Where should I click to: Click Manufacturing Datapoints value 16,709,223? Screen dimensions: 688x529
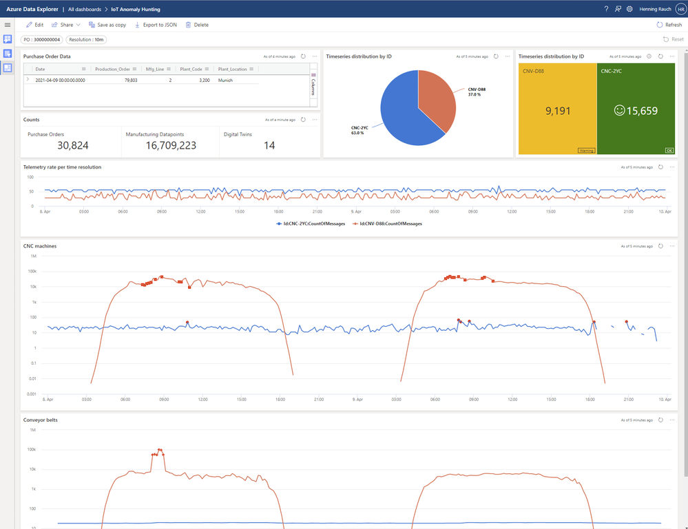pos(171,146)
